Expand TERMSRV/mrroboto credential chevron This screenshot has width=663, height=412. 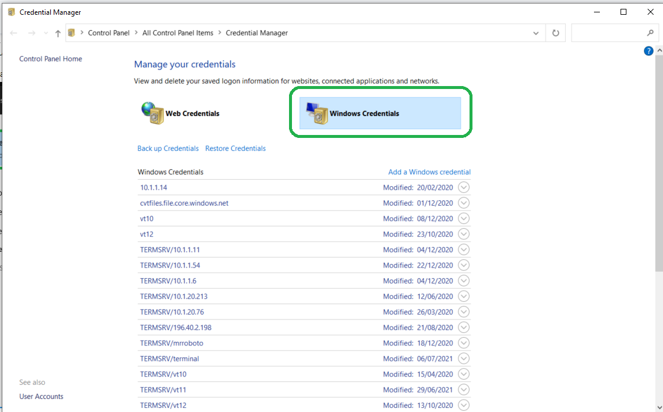coord(464,342)
